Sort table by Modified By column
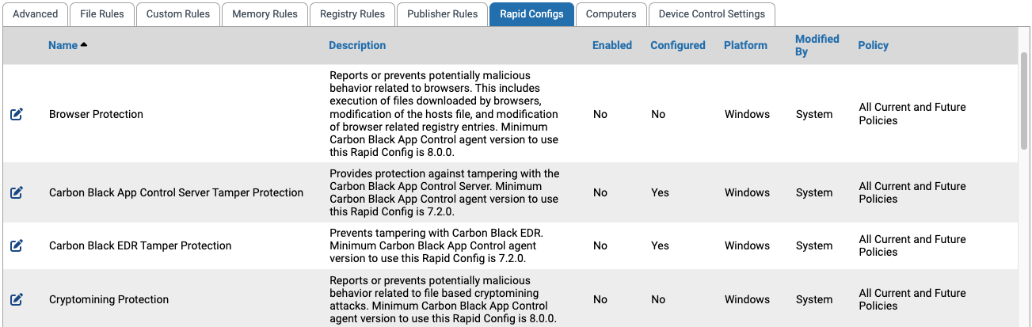 (817, 45)
